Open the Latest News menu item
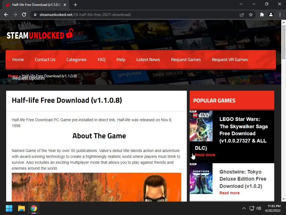The height and width of the screenshot is (215, 286). pos(148,60)
